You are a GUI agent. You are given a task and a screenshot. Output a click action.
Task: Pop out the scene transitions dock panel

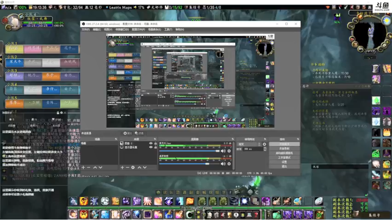click(x=265, y=139)
